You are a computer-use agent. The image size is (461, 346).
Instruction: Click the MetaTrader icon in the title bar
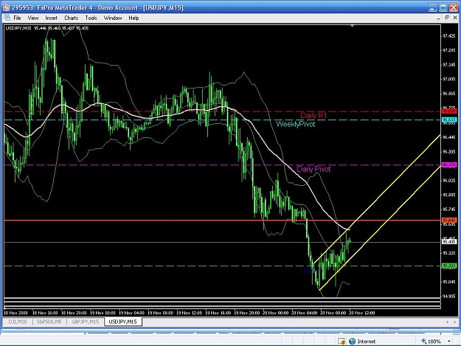click(x=6, y=7)
